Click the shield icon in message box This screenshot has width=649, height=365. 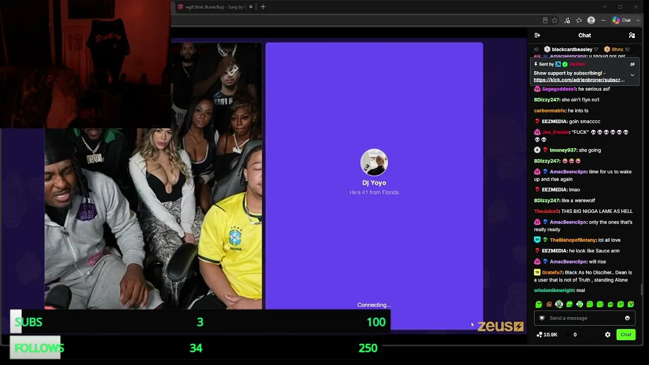pyautogui.click(x=542, y=318)
